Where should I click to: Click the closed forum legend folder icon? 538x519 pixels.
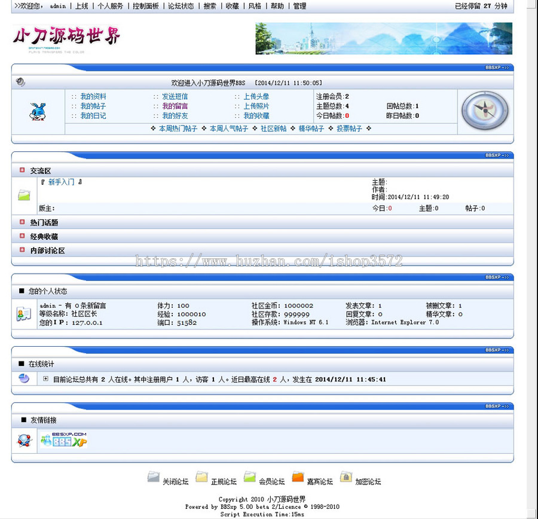point(154,477)
